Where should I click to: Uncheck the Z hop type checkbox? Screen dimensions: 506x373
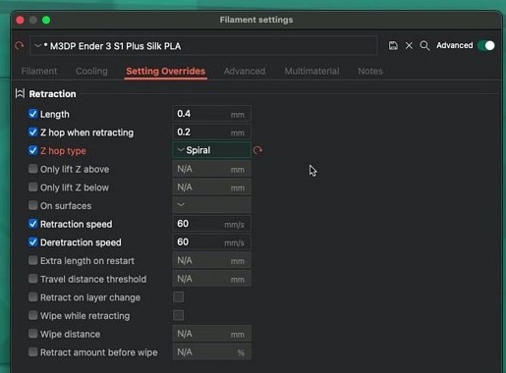(32, 150)
